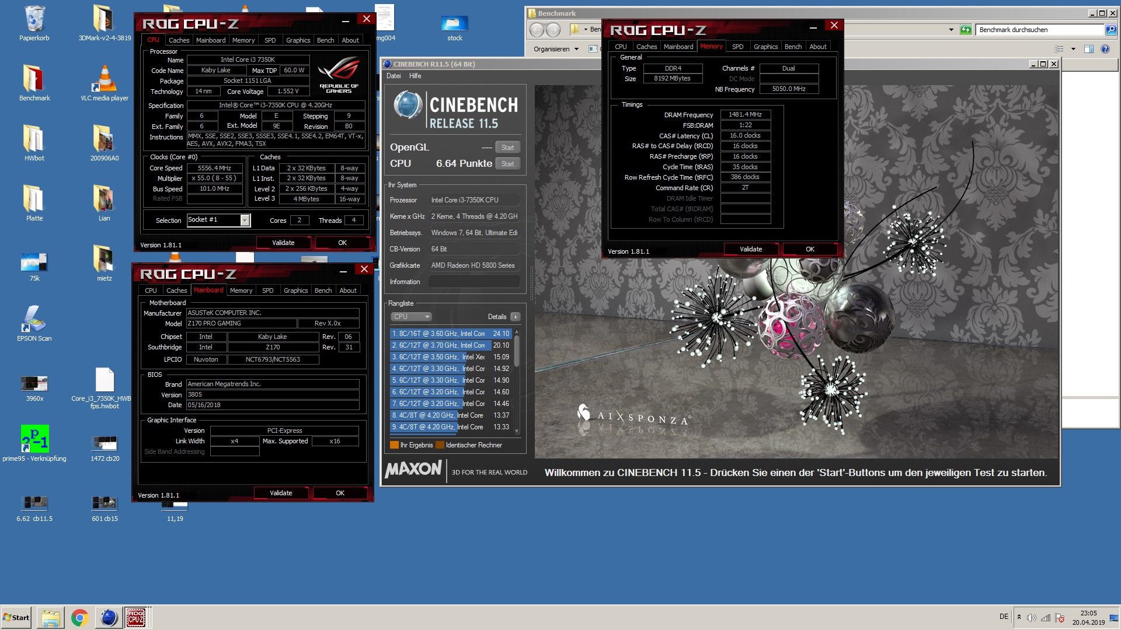
Task: Open the CPU ranking dropdown in Cinebench
Action: pos(411,317)
